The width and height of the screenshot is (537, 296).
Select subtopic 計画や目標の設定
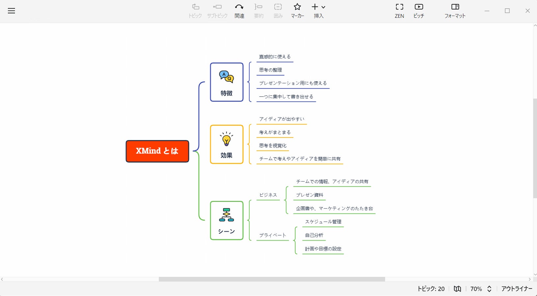click(323, 249)
